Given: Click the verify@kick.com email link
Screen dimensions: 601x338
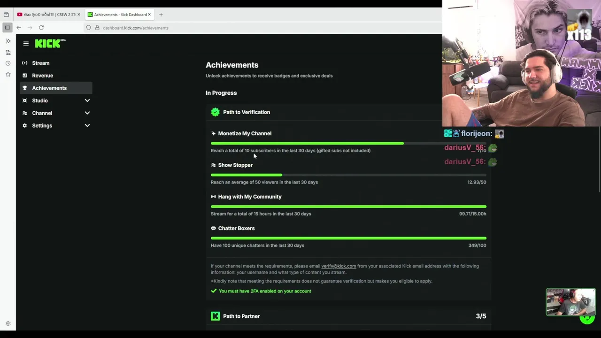Looking at the screenshot, I should tap(339, 266).
